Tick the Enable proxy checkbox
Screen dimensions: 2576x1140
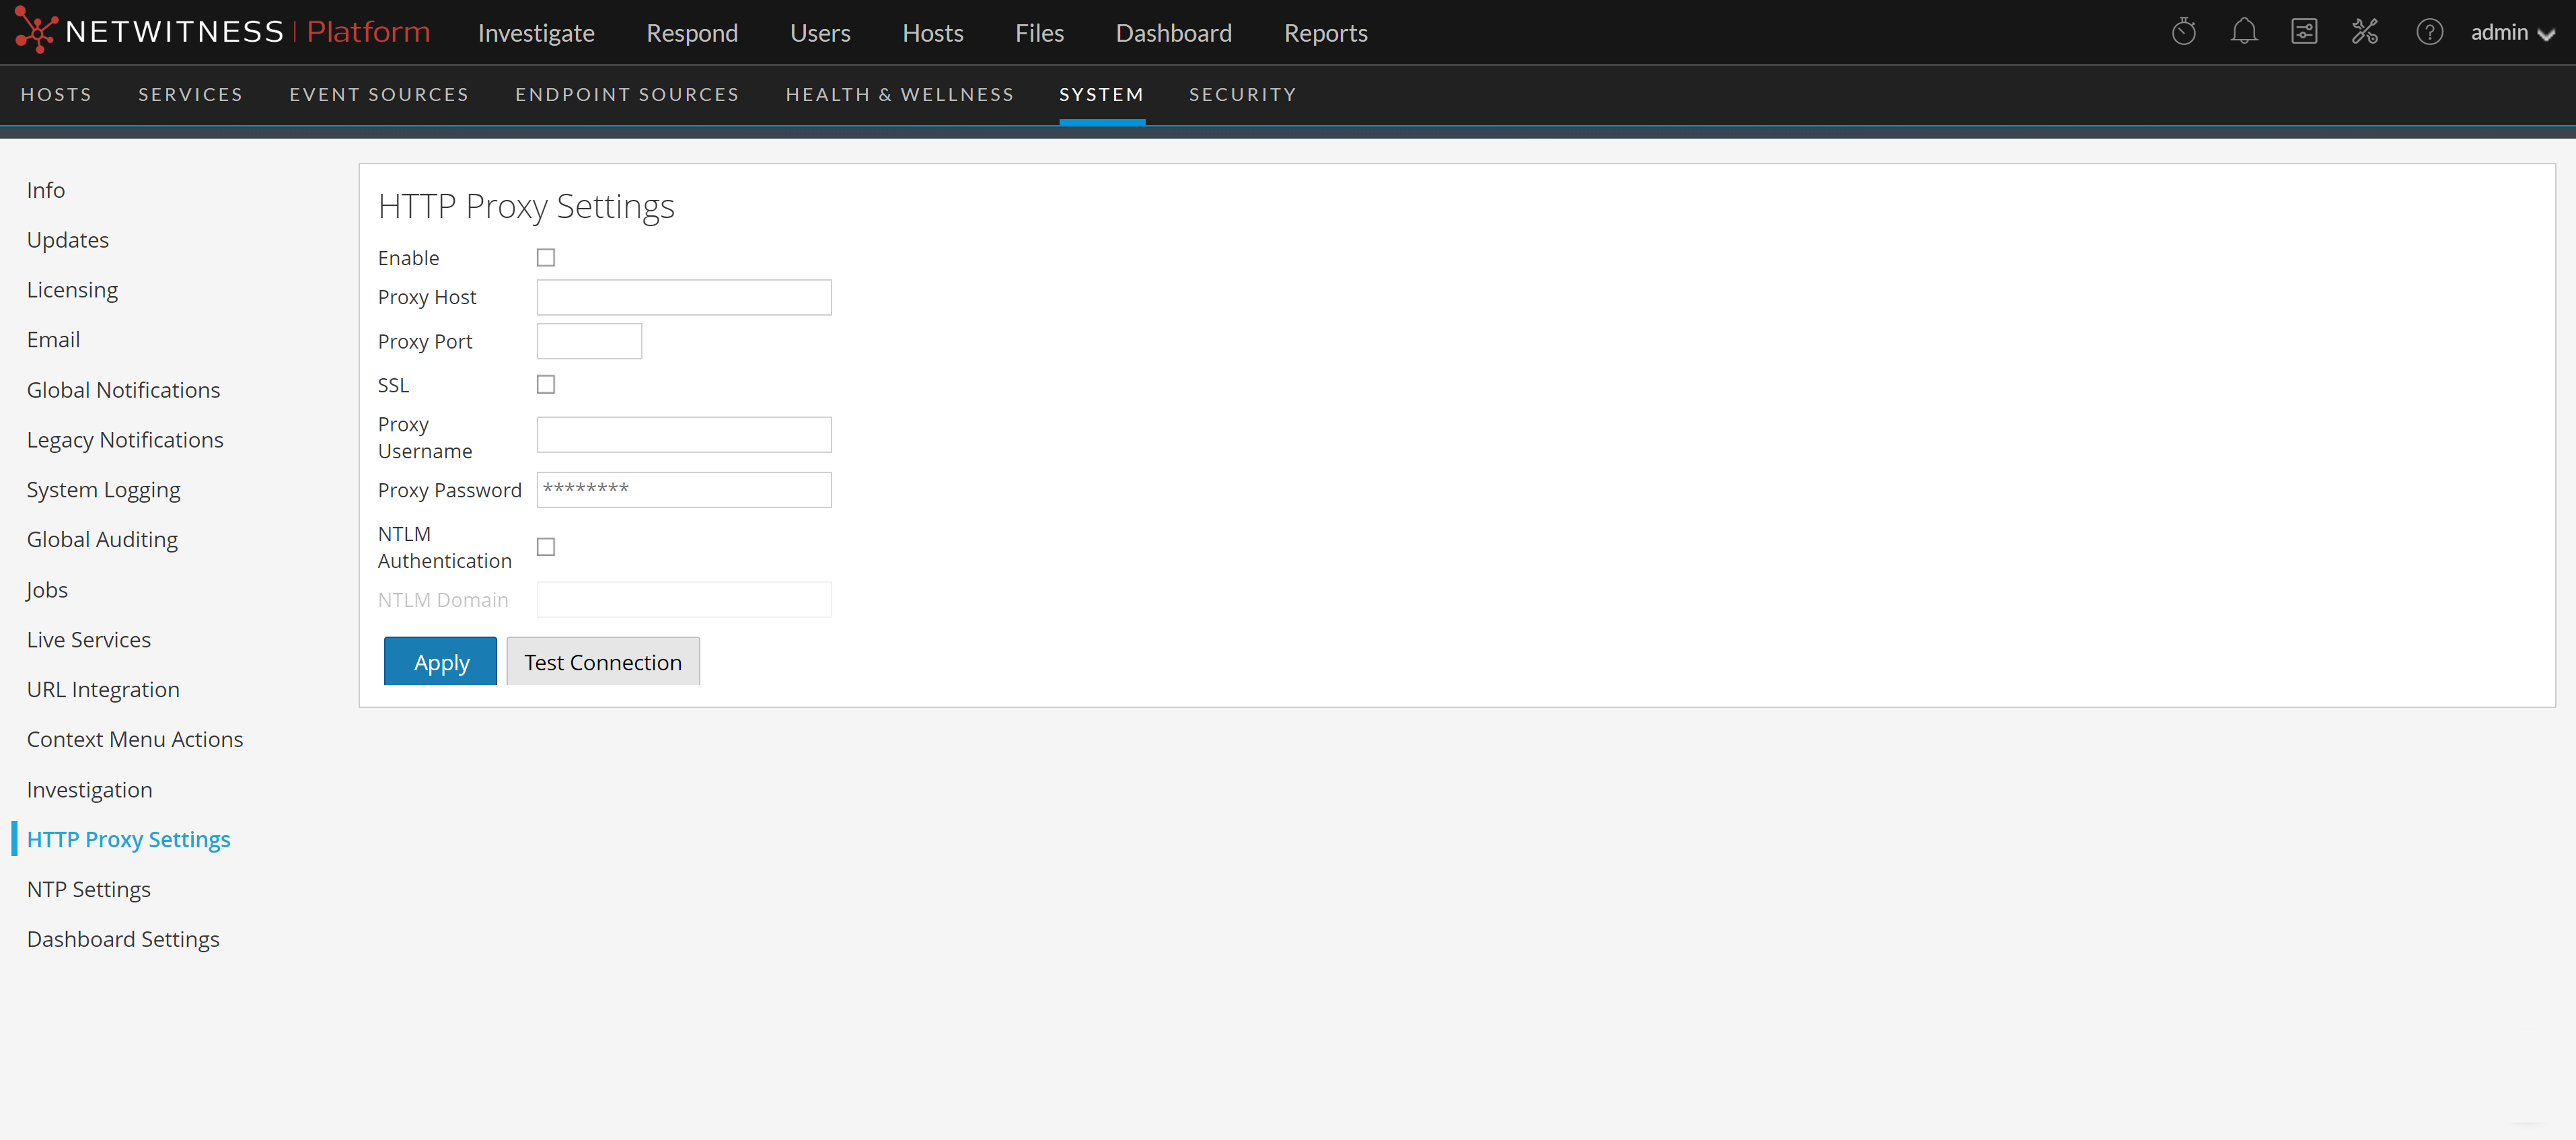546,258
